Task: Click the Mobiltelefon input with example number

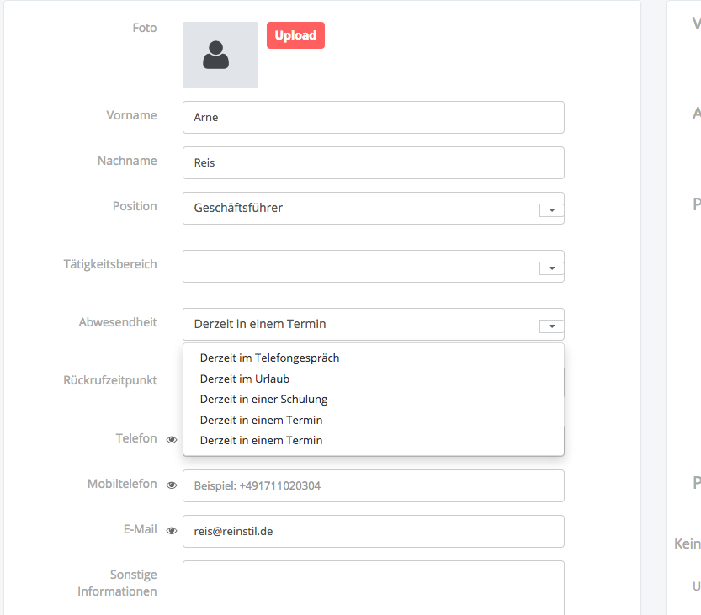Action: coord(373,486)
